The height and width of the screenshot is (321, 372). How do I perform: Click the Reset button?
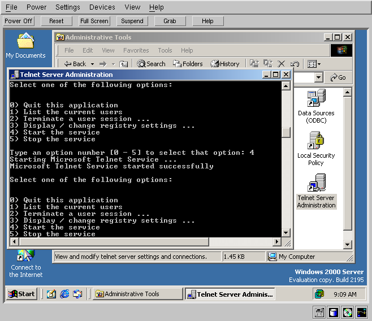(x=56, y=21)
